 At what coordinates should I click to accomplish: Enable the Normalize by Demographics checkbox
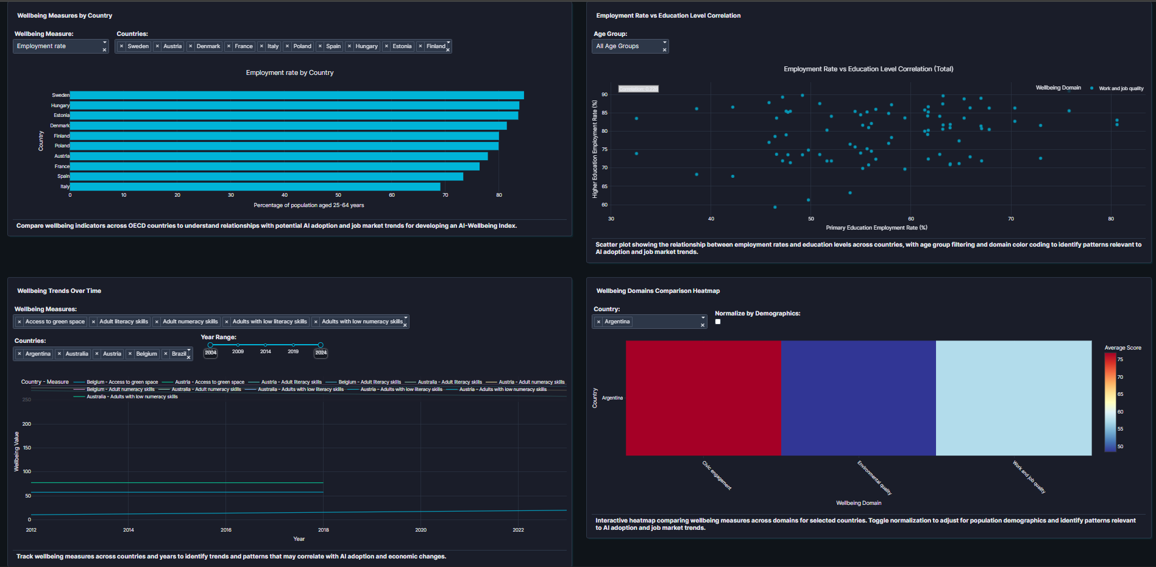718,322
